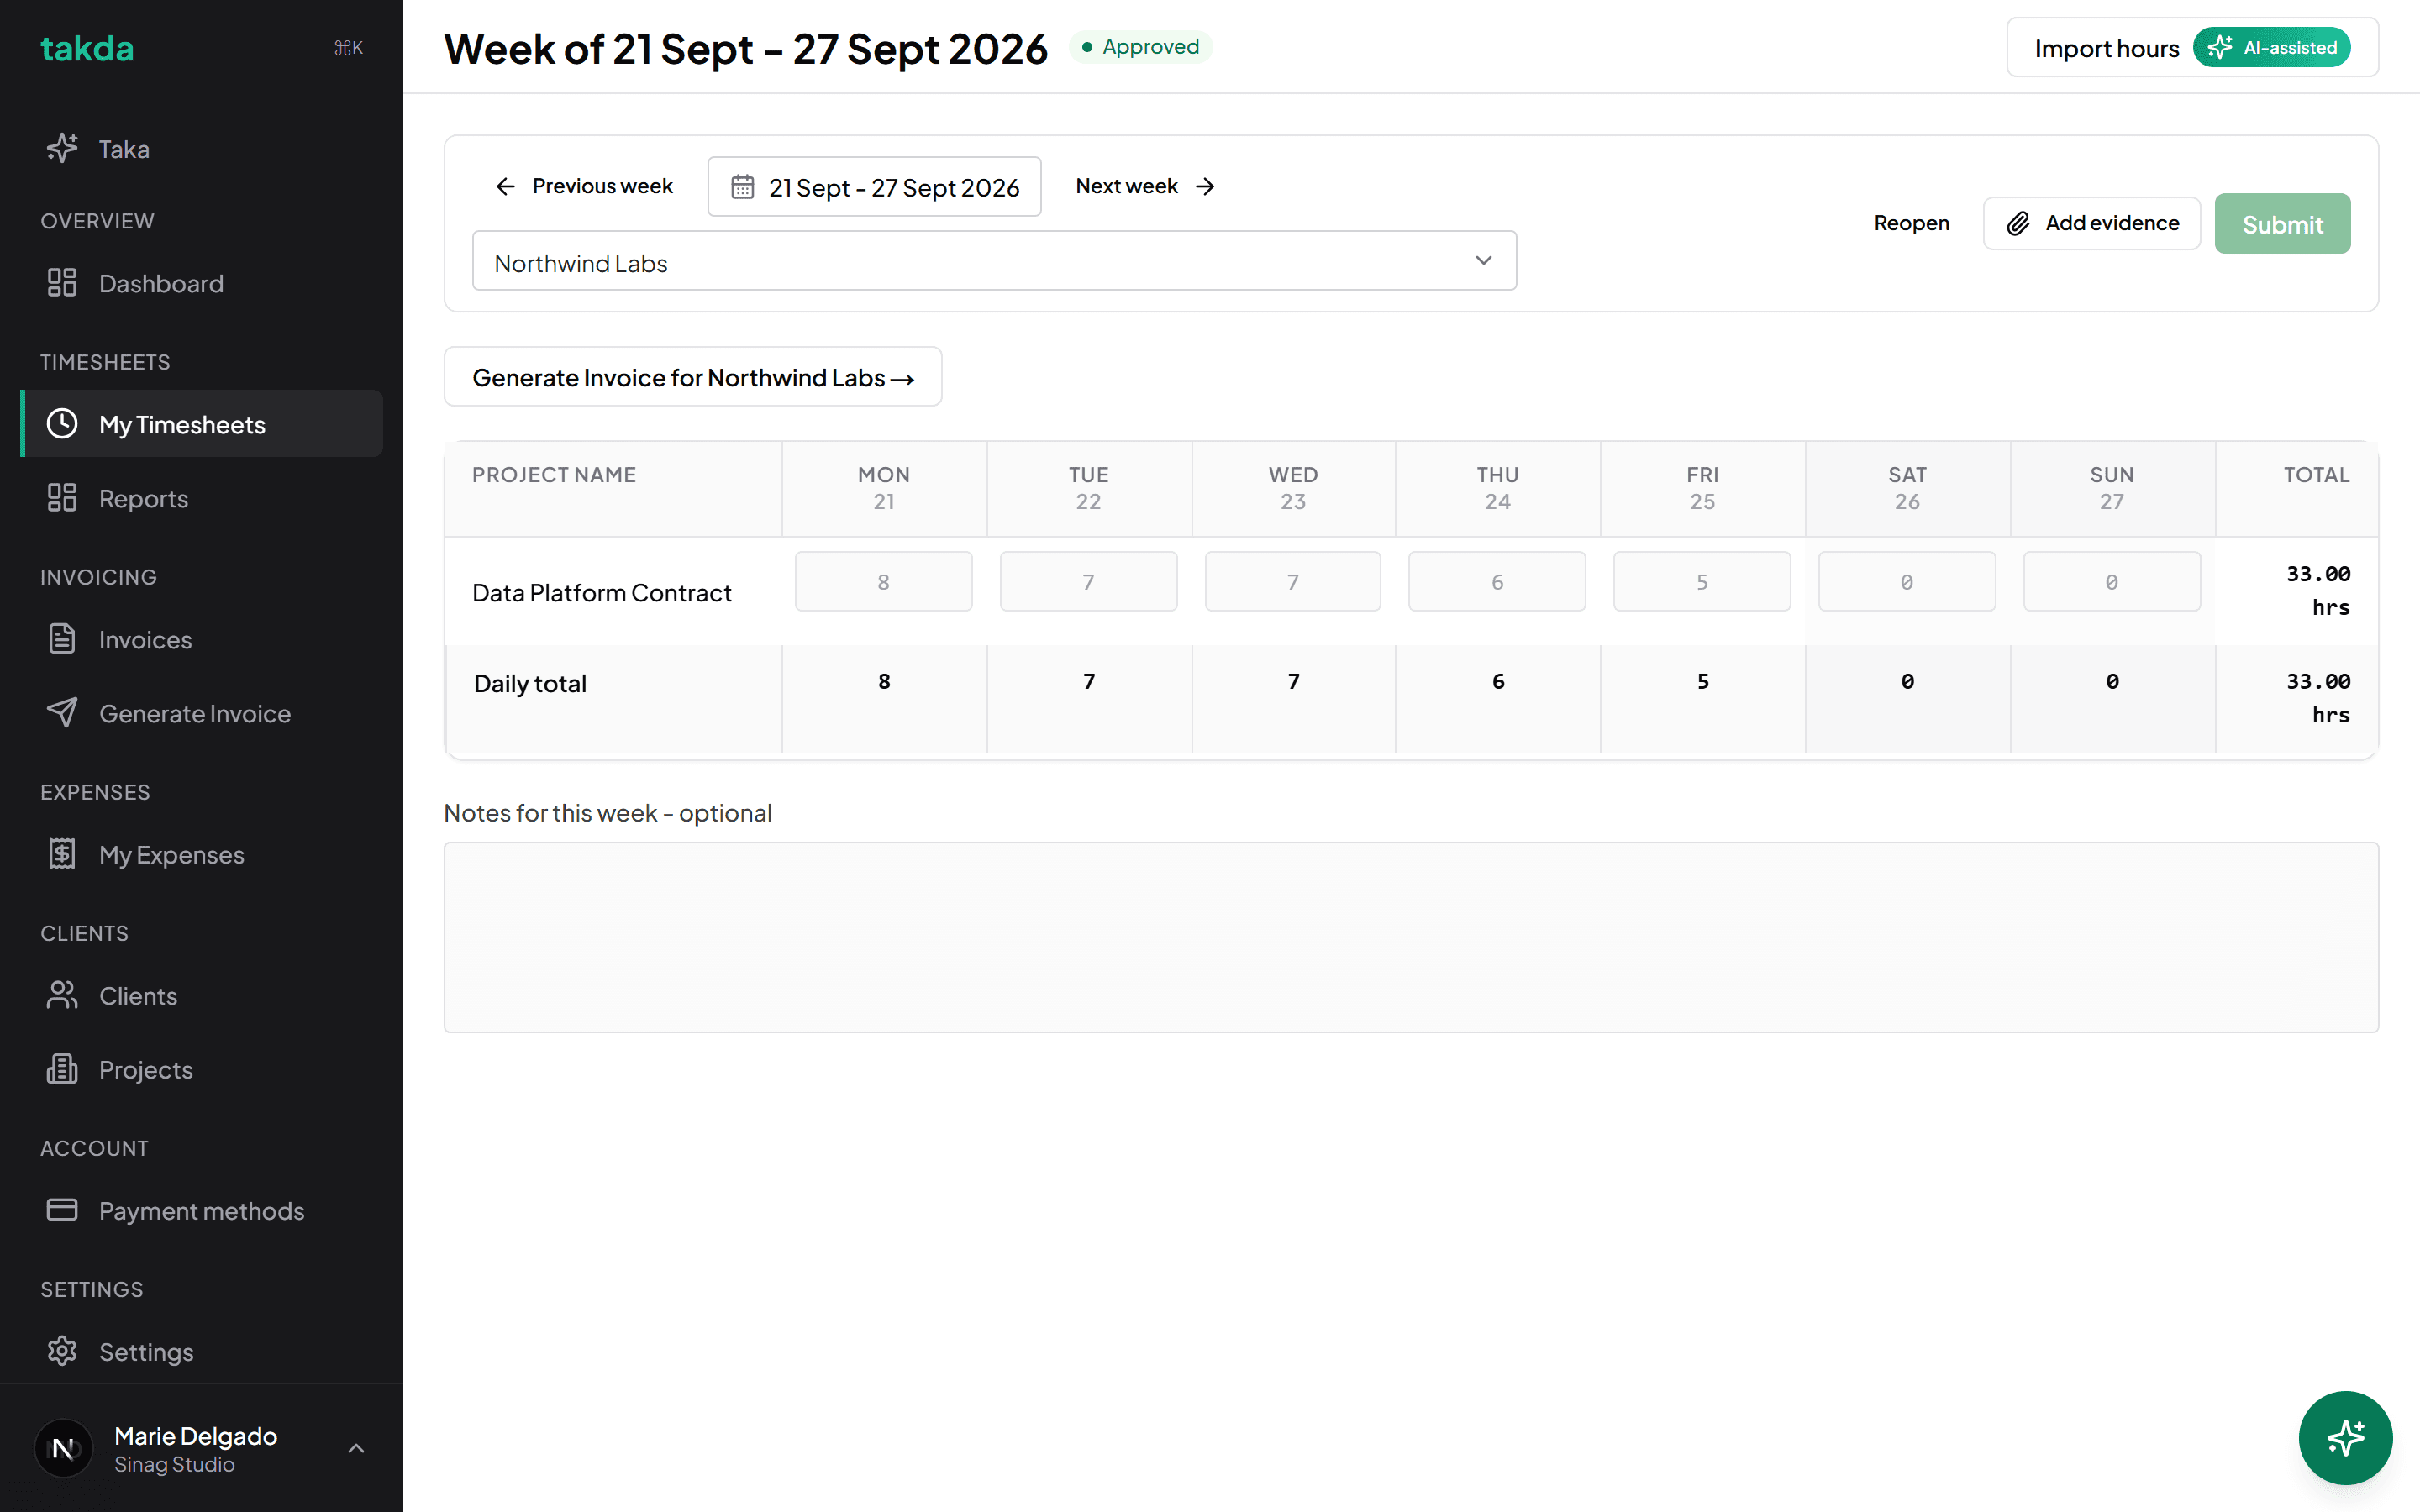Go to Next week
The image size is (2420, 1512).
click(x=1146, y=186)
